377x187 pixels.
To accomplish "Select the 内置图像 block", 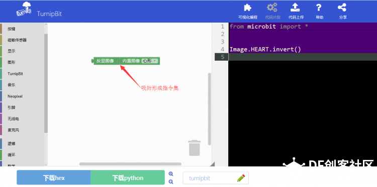I will (140, 61).
